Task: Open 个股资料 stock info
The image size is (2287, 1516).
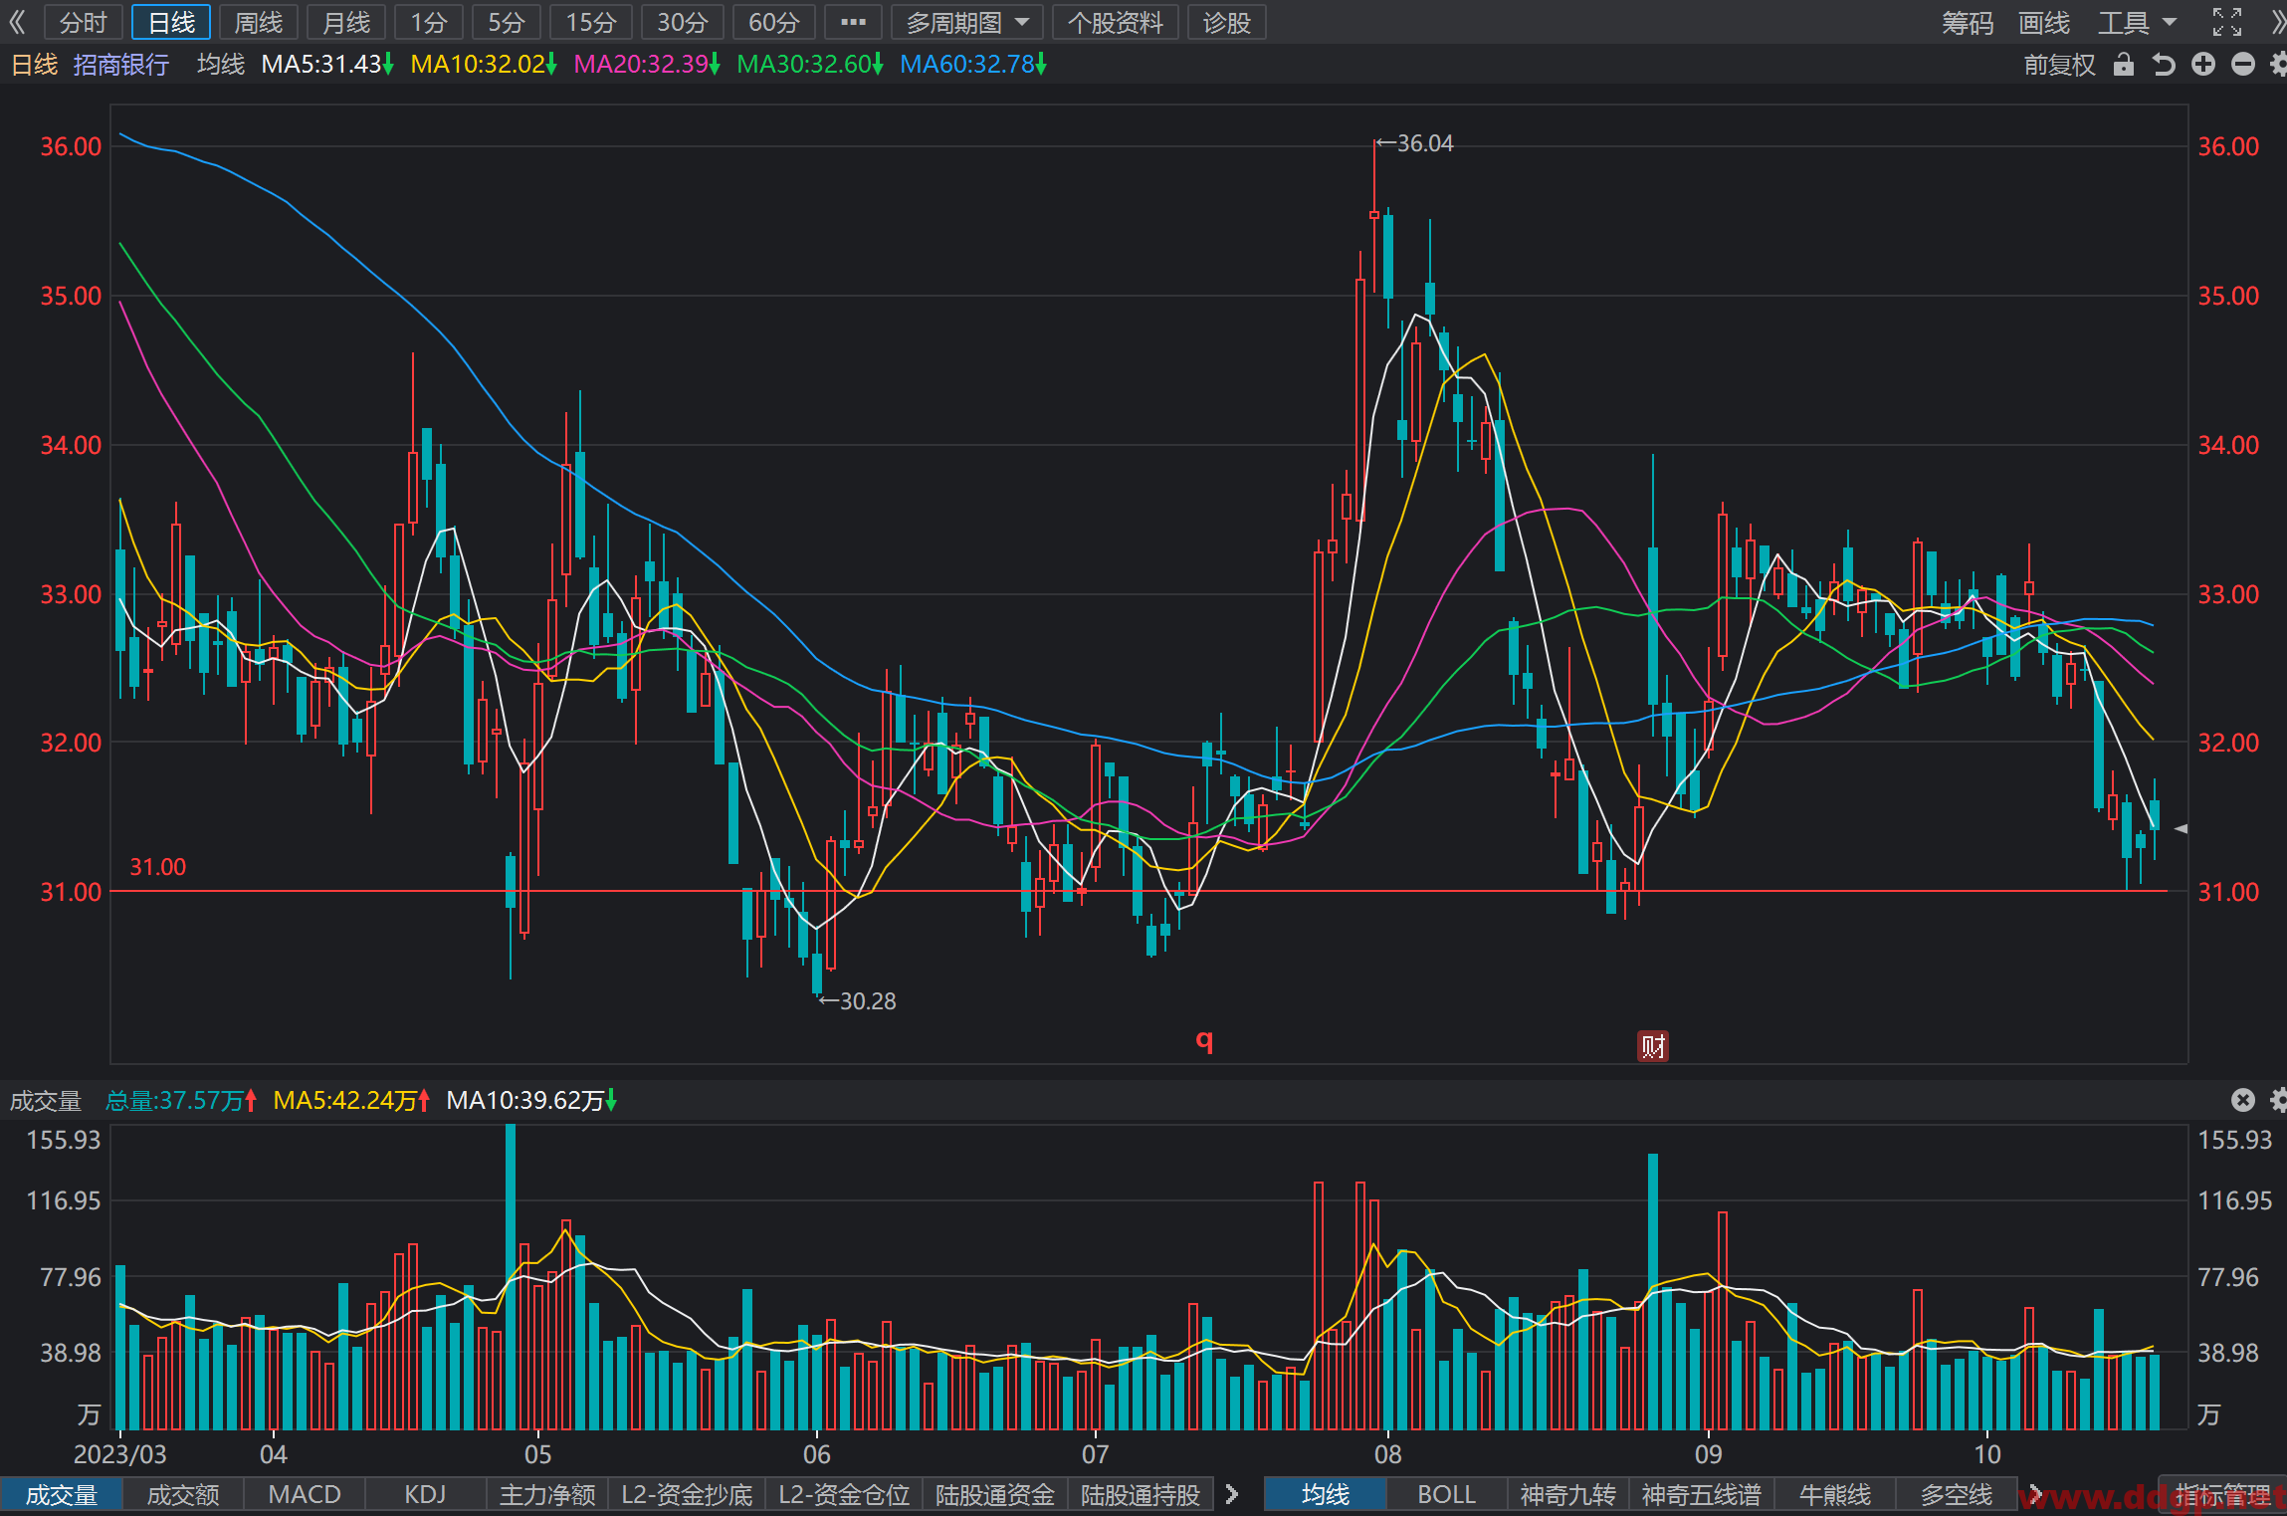Action: click(x=1116, y=22)
